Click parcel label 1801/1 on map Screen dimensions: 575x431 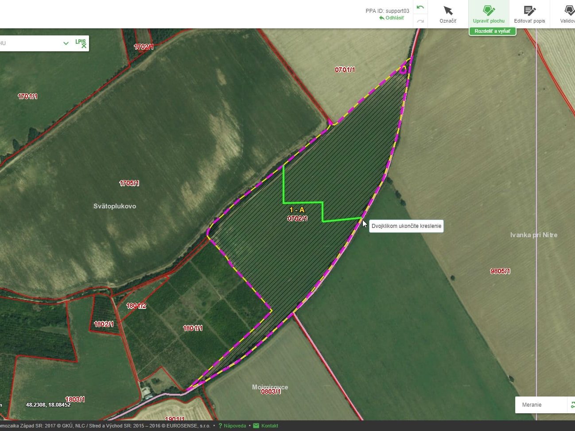(193, 328)
